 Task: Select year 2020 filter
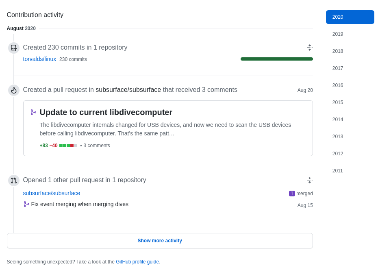[350, 17]
